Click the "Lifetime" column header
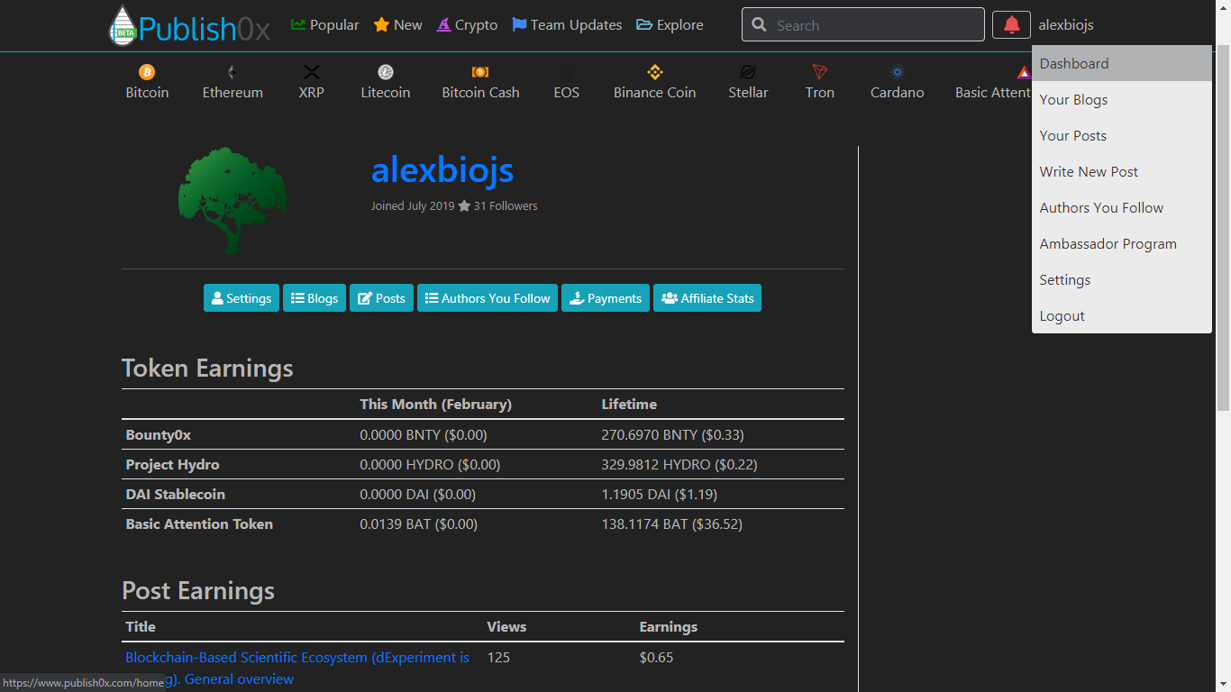Screen dimensions: 1231x692 [629, 404]
